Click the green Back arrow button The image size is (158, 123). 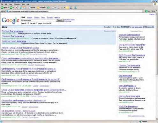tap(2, 8)
